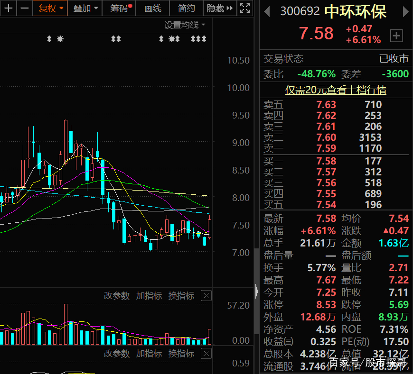Screen dimensions: 413x374
Task: Toggle the 隐藏 hide panel control
Action: pos(216,8)
